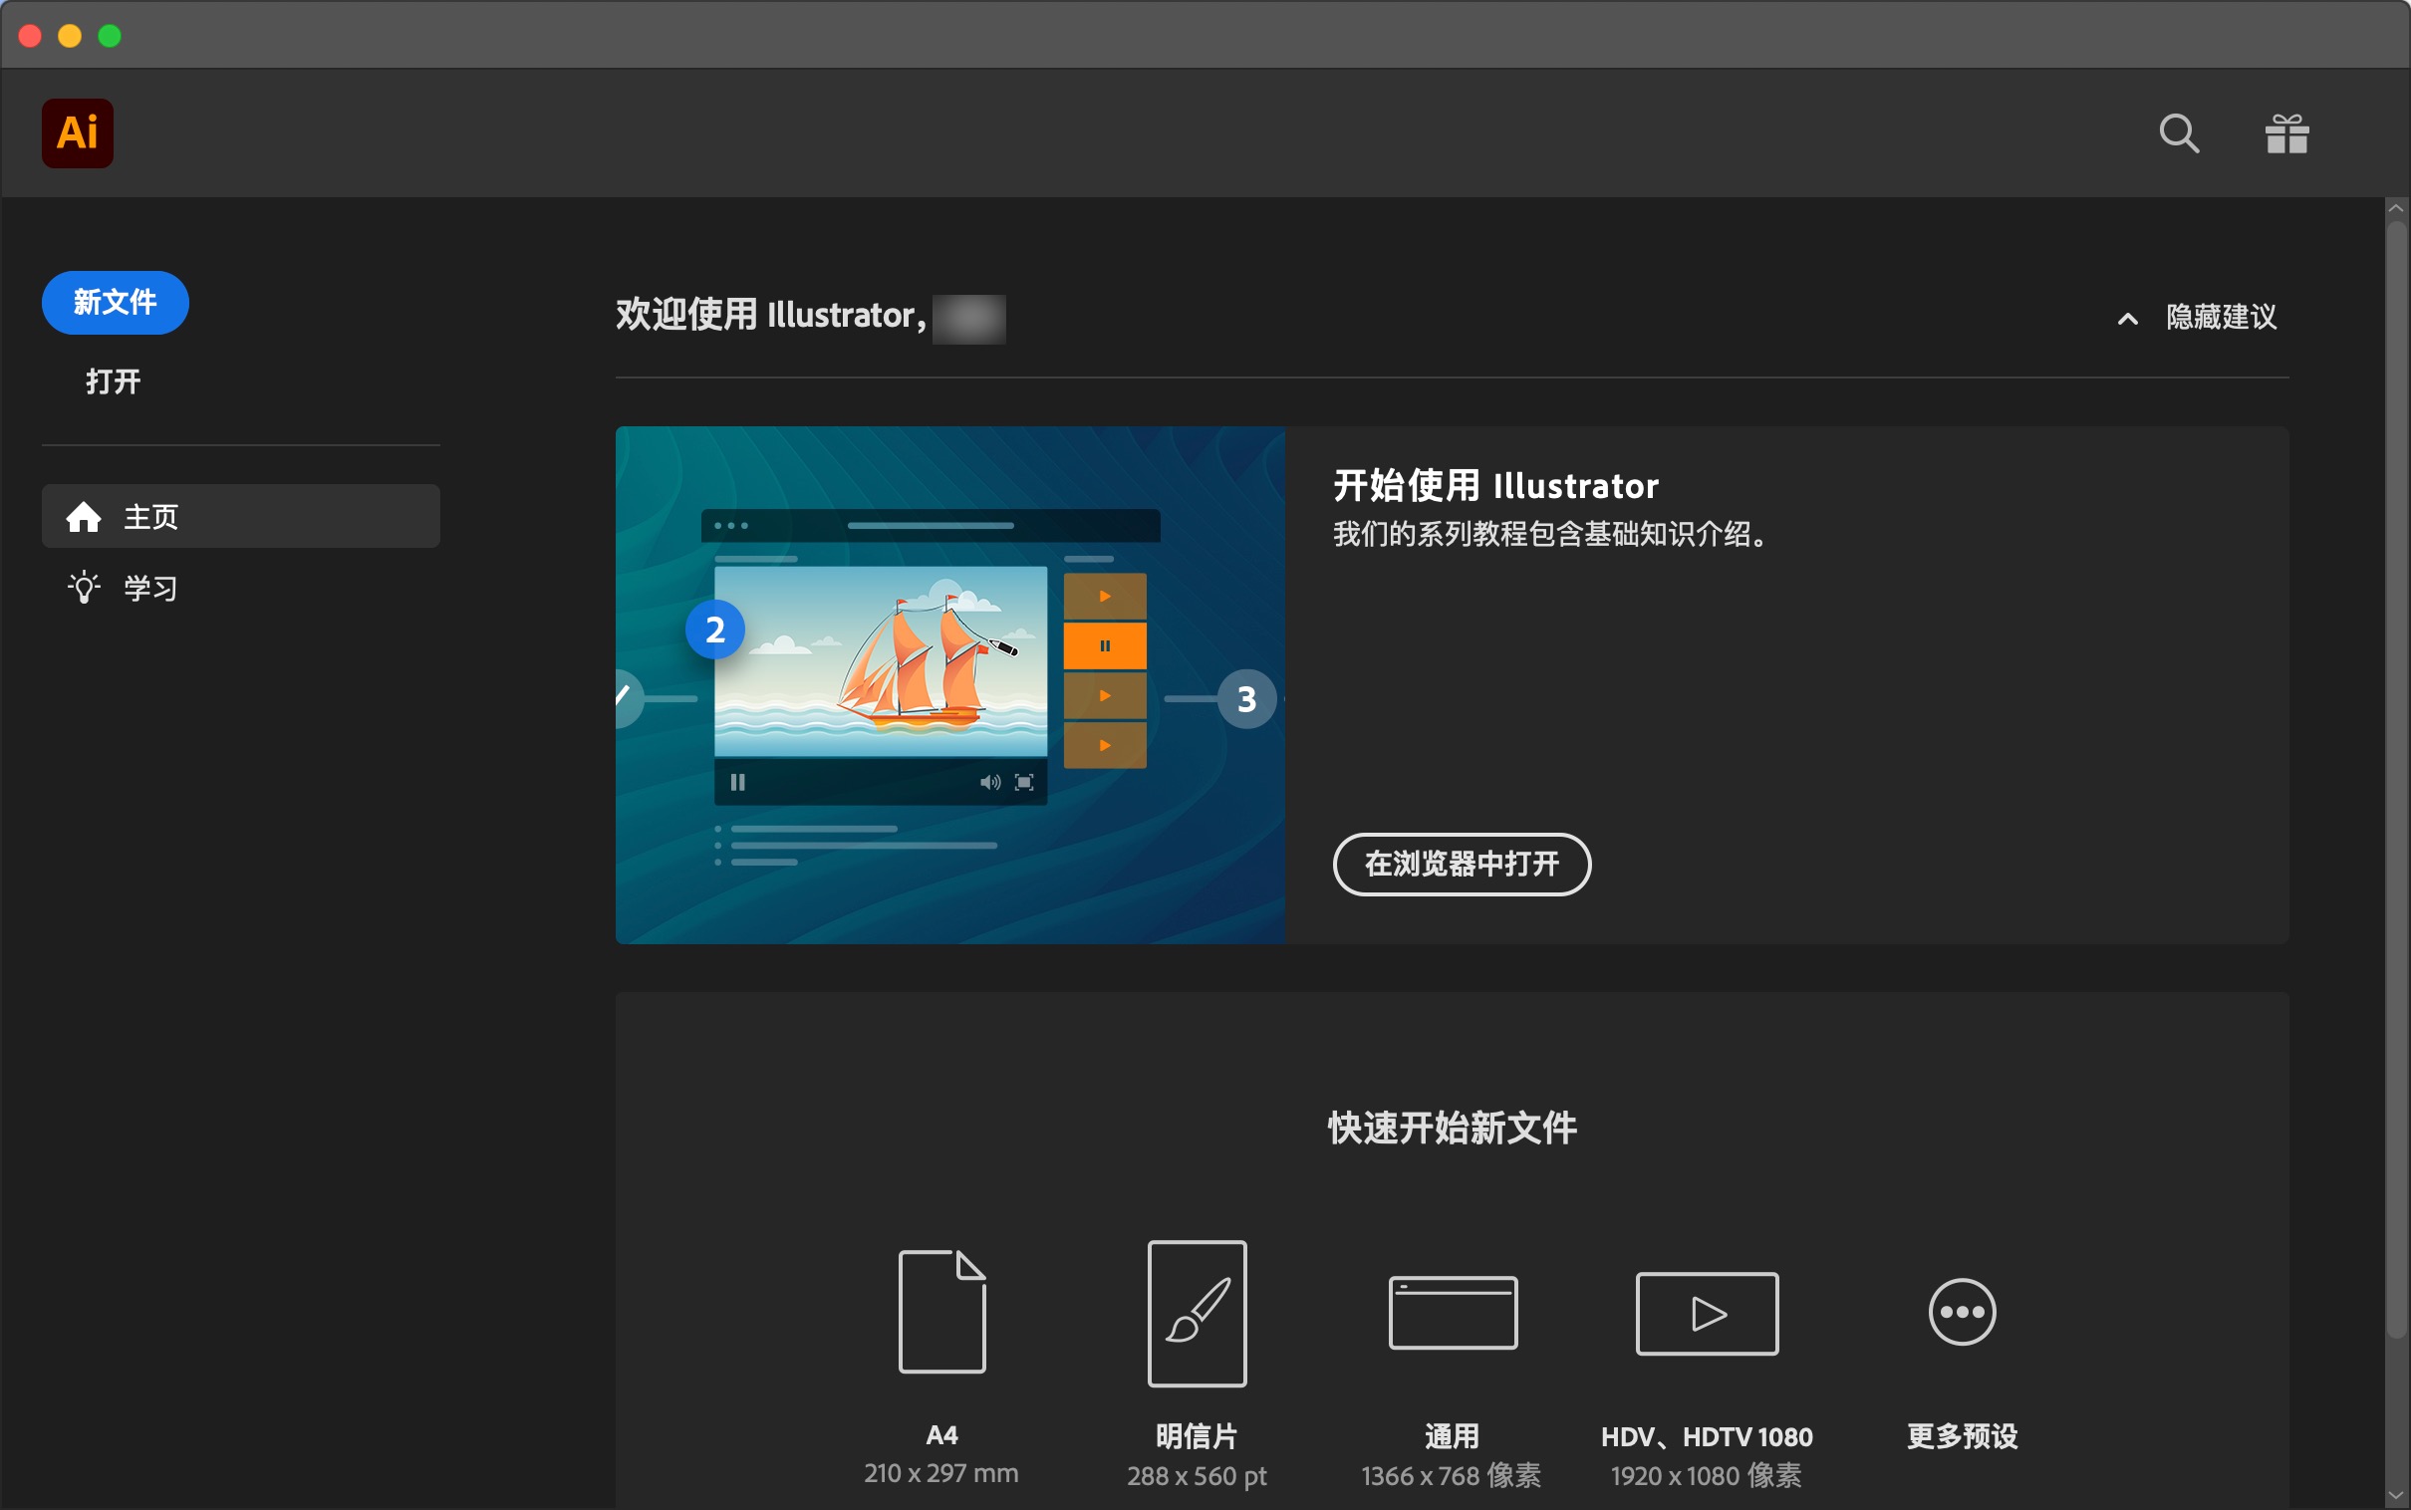The width and height of the screenshot is (2411, 1510).
Task: Click the tutorial sailboat illustration thumbnail
Action: coord(949,685)
